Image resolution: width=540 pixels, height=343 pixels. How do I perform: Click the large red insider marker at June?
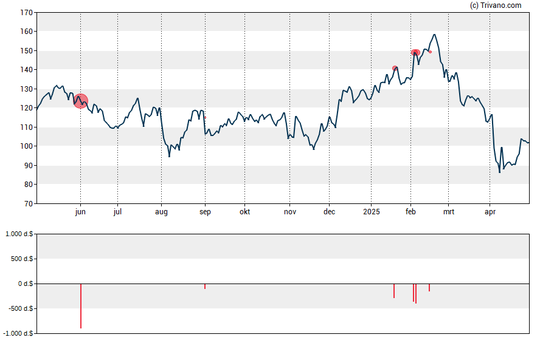[81, 101]
